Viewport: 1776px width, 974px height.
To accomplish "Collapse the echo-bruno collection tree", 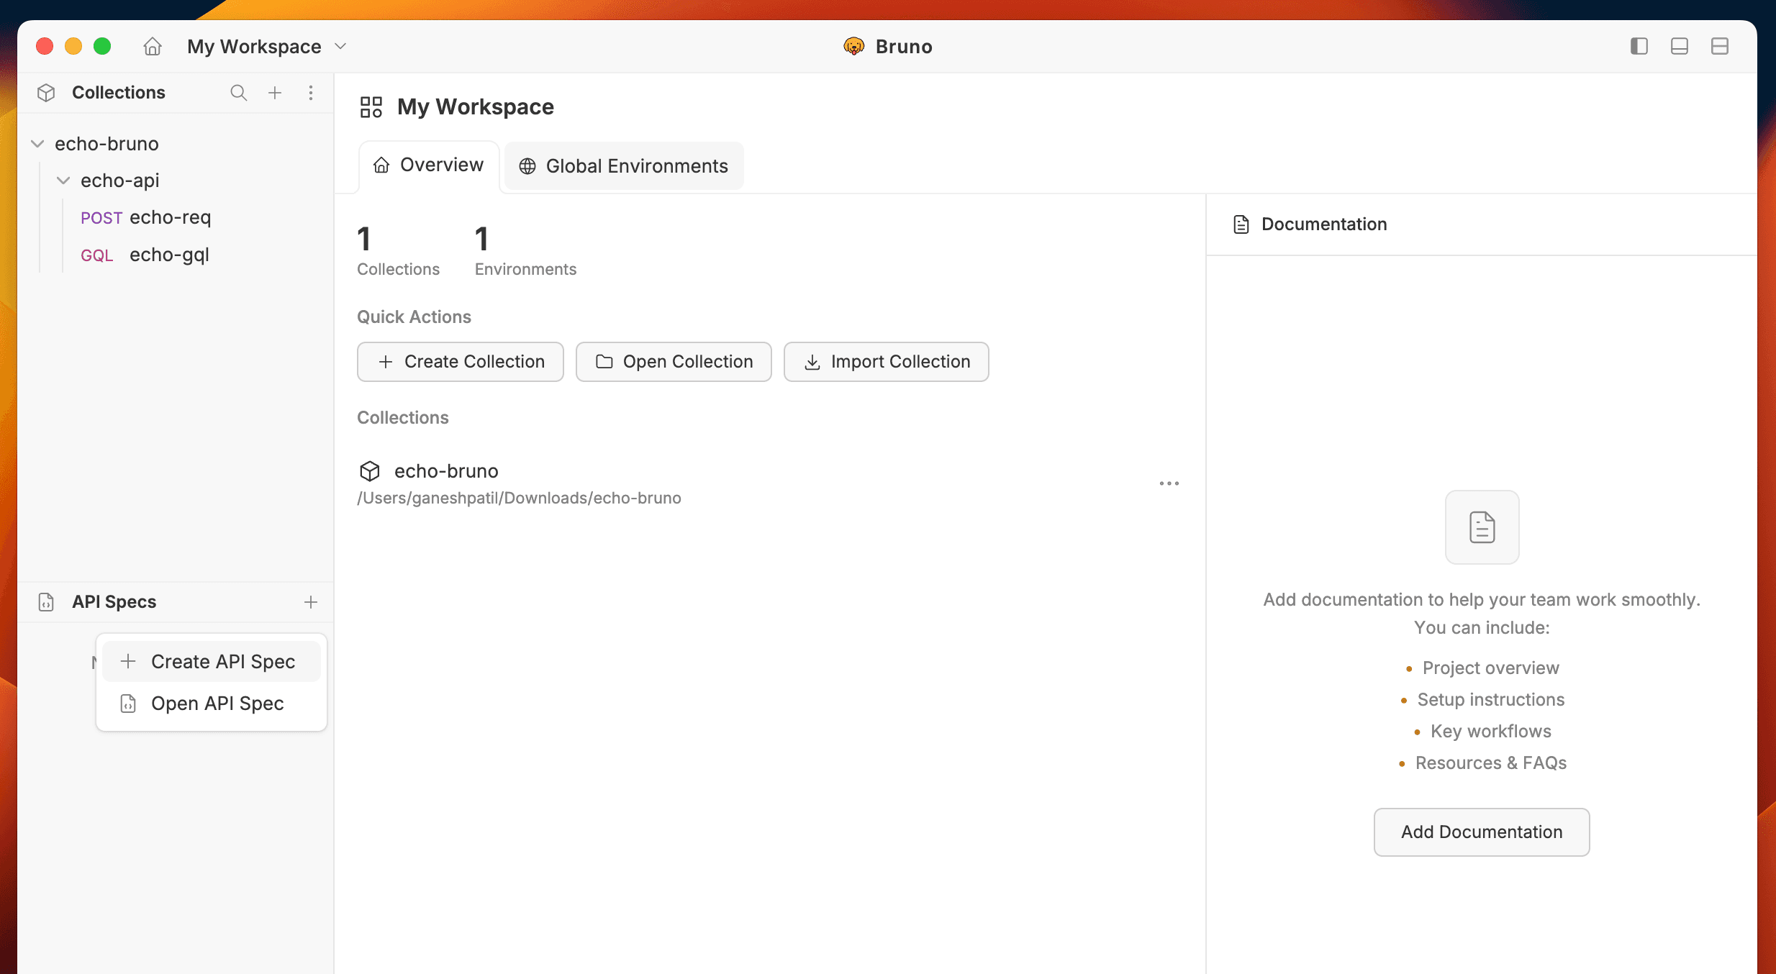I will [38, 144].
